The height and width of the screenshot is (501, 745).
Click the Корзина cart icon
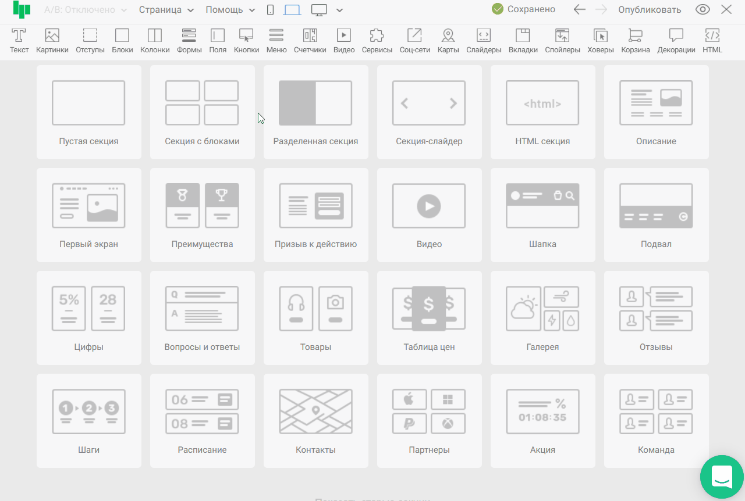(x=636, y=36)
